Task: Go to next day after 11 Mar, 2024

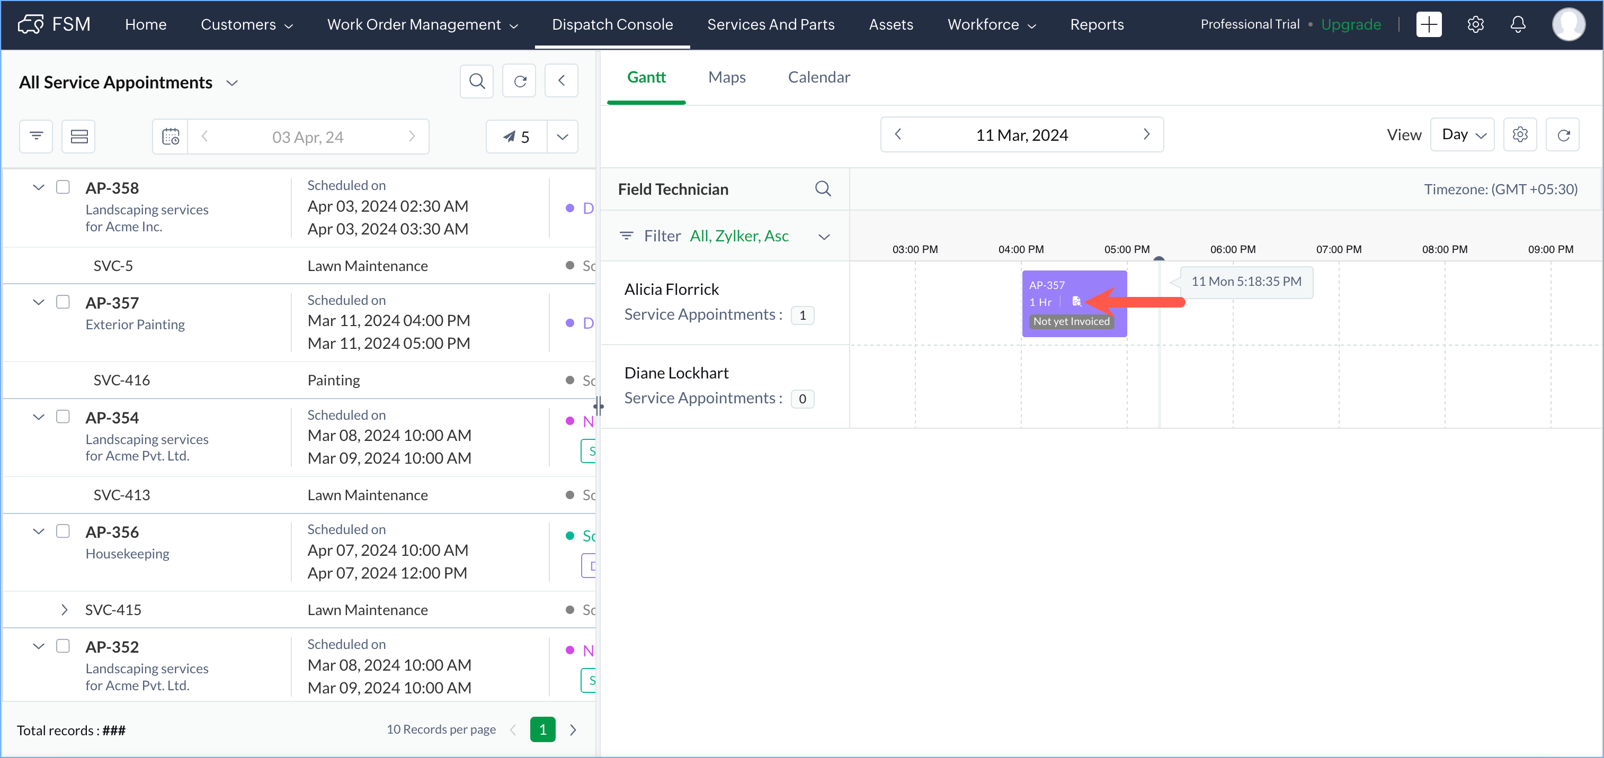Action: point(1146,134)
